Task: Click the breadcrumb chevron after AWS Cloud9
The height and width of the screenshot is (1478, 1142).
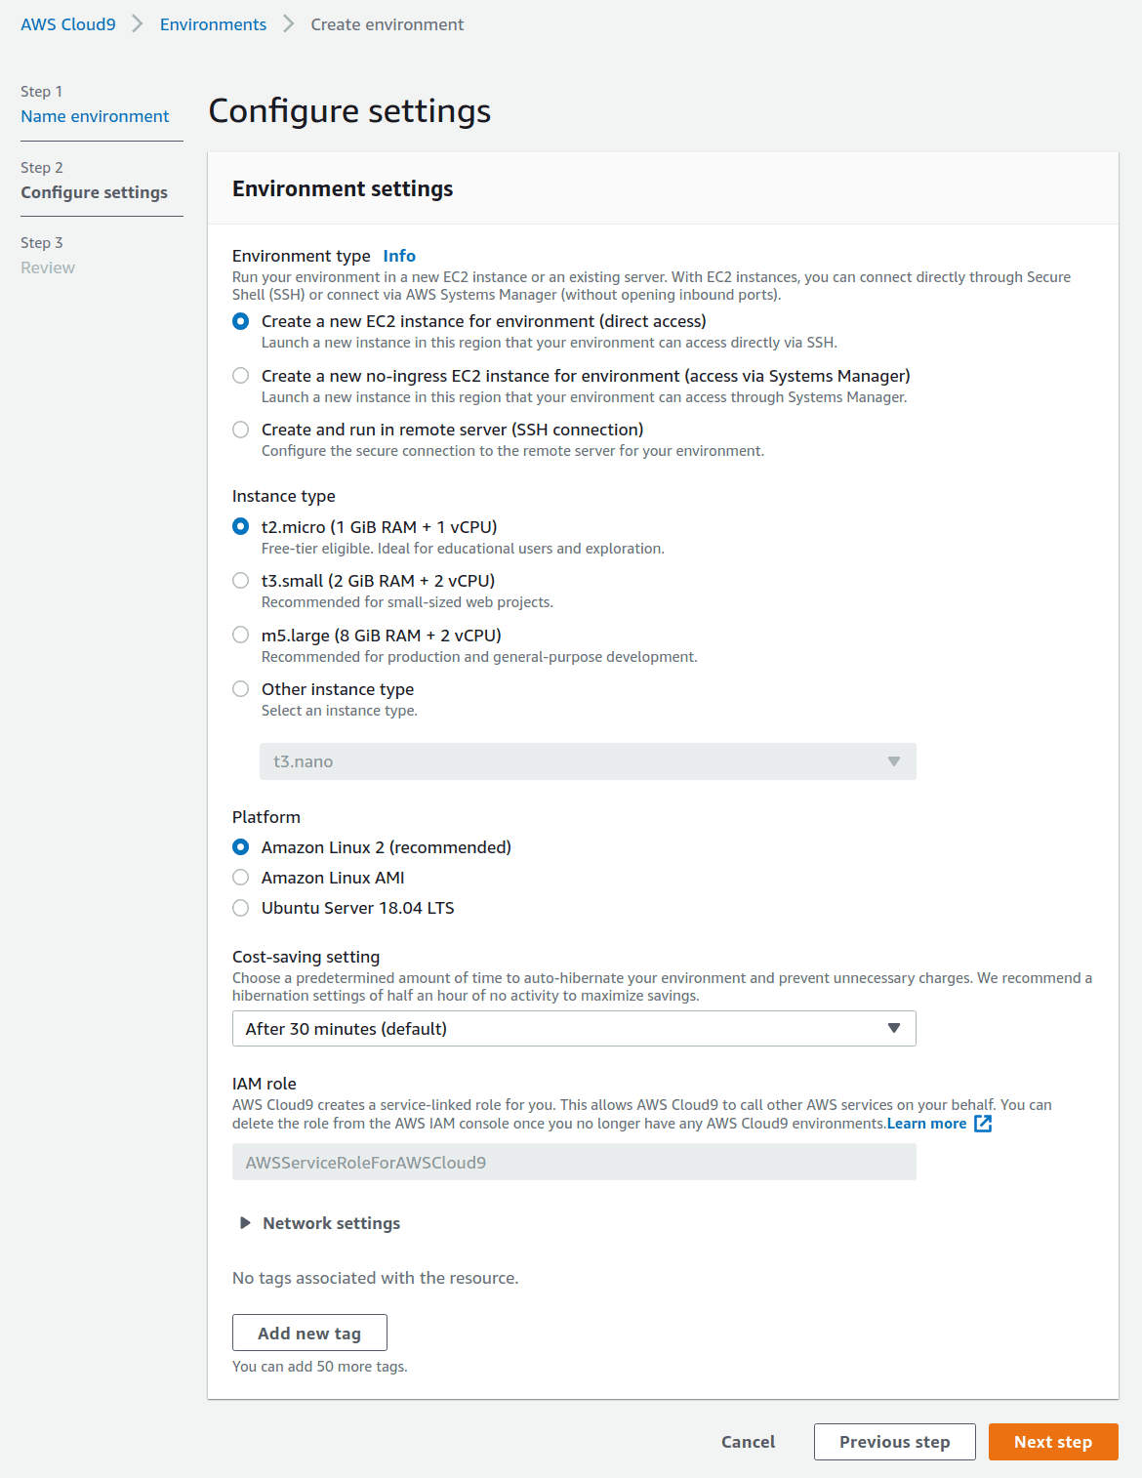Action: [138, 24]
